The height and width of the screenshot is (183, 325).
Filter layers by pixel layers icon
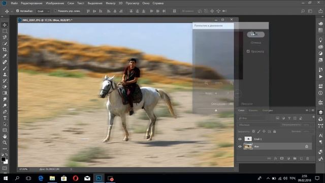[x=278, y=118]
